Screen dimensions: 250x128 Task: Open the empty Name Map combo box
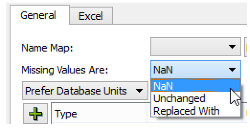(x=196, y=47)
